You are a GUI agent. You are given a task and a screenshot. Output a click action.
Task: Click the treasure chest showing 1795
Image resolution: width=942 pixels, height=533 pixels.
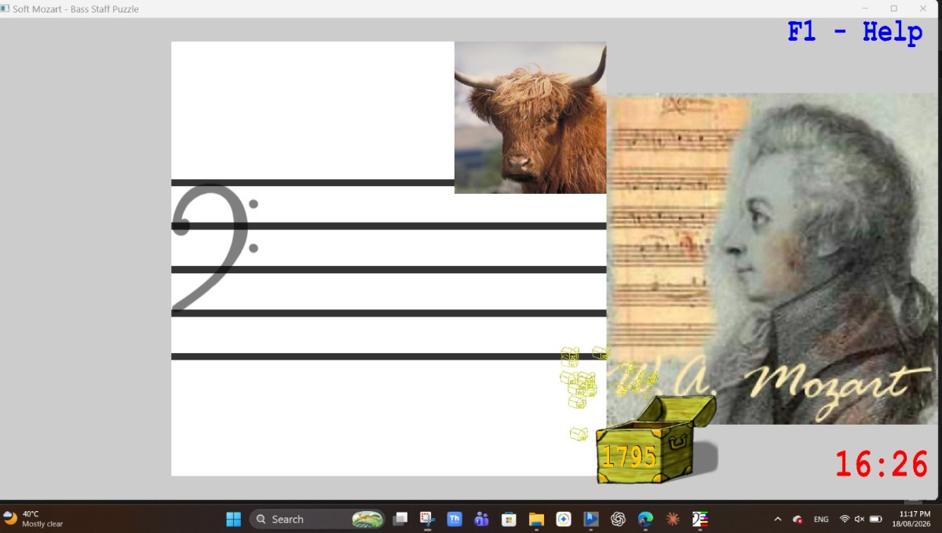pos(655,440)
